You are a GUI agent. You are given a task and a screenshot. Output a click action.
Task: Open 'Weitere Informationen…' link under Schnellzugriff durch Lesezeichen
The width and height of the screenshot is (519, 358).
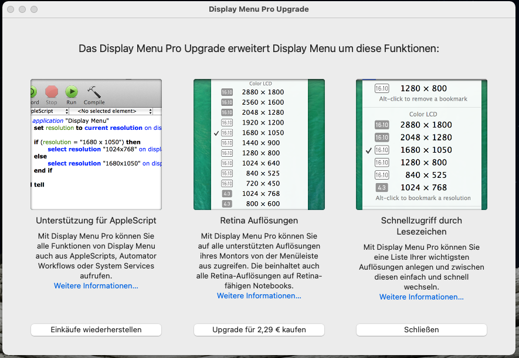pos(421,297)
